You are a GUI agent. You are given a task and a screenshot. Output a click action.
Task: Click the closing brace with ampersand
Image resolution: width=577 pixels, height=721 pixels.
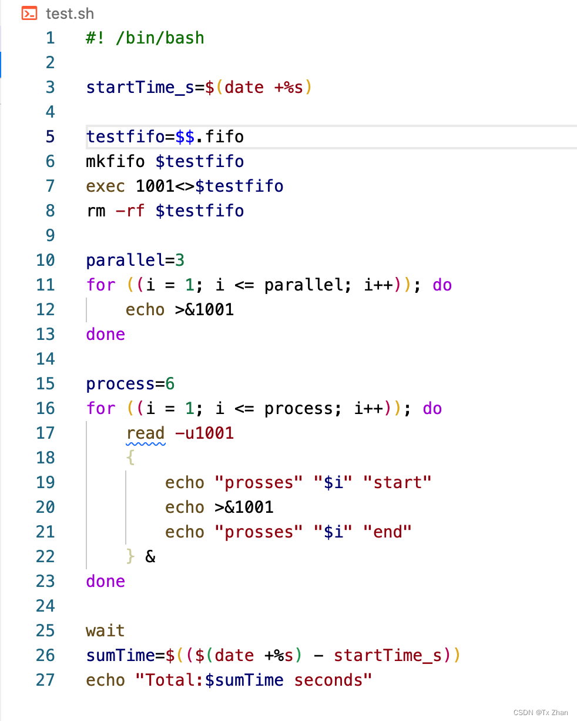(140, 556)
